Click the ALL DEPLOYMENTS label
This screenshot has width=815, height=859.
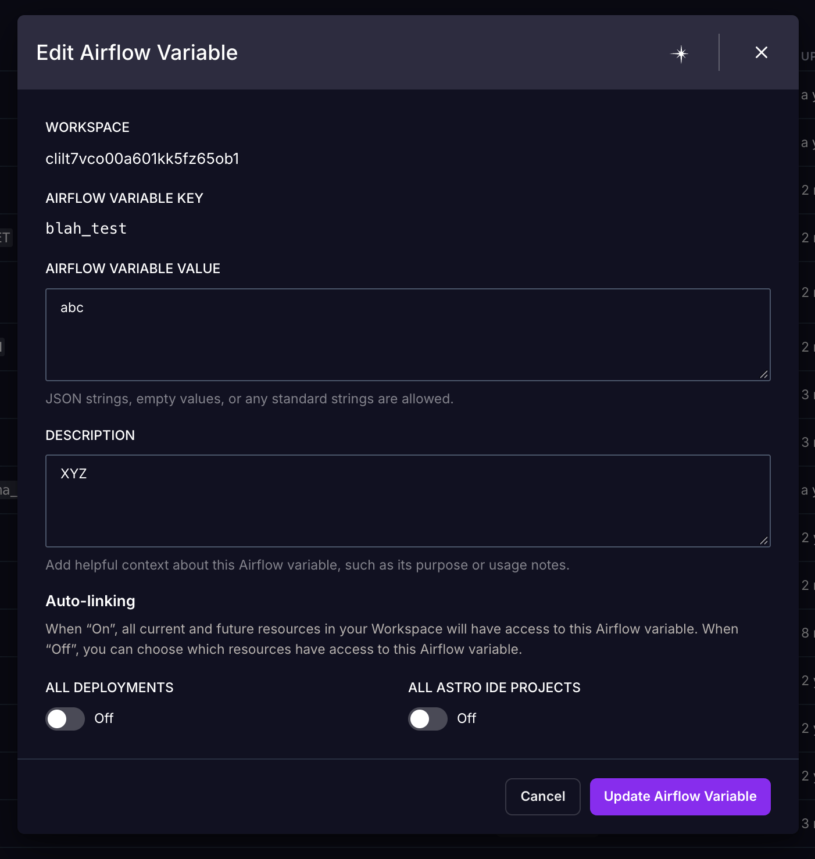(x=110, y=688)
